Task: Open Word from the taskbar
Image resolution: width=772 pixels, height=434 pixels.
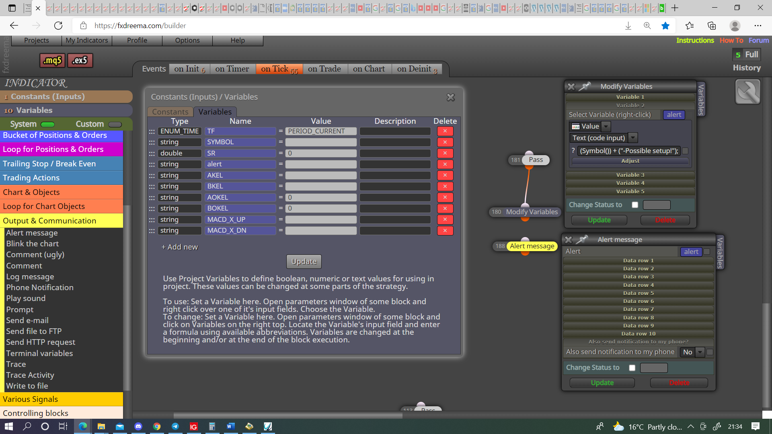Action: click(x=230, y=426)
